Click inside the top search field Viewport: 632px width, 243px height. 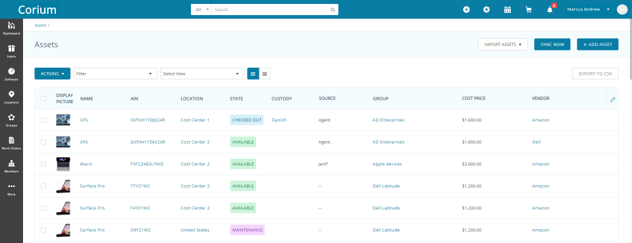pos(275,9)
